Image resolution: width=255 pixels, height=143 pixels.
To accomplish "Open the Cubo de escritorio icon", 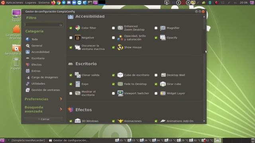I will pos(120,75).
